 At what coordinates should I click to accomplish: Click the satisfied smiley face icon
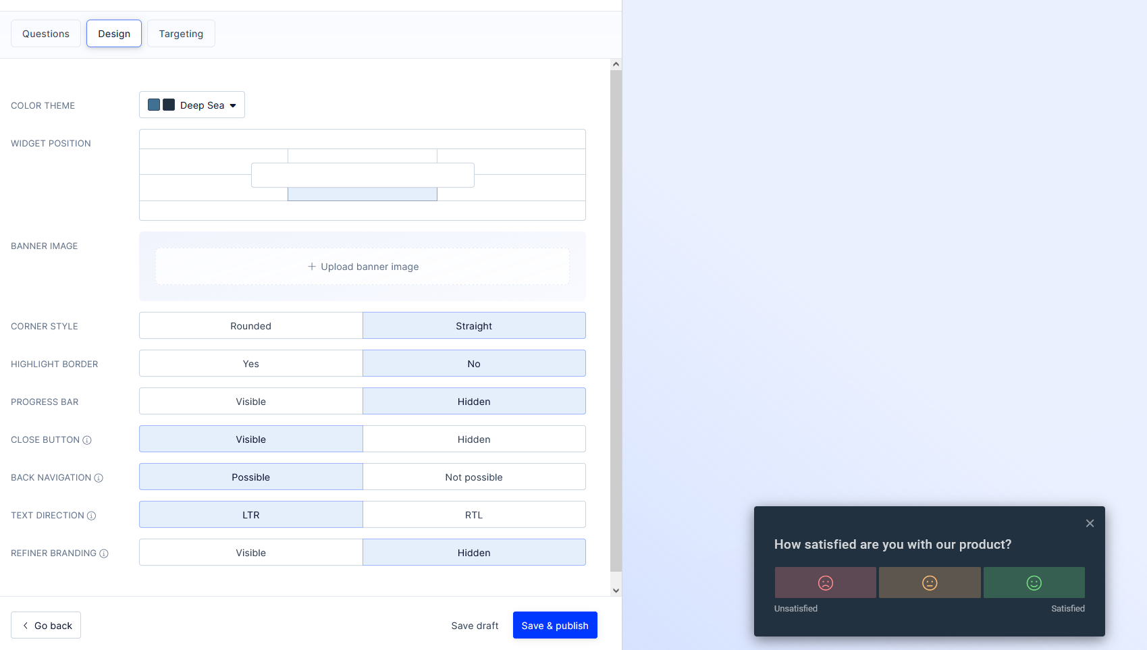click(x=1034, y=583)
